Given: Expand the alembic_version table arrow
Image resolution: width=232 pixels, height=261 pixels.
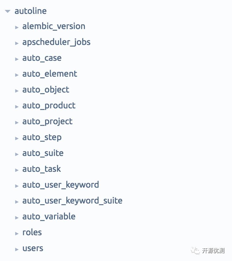Looking at the screenshot, I should [x=17, y=27].
